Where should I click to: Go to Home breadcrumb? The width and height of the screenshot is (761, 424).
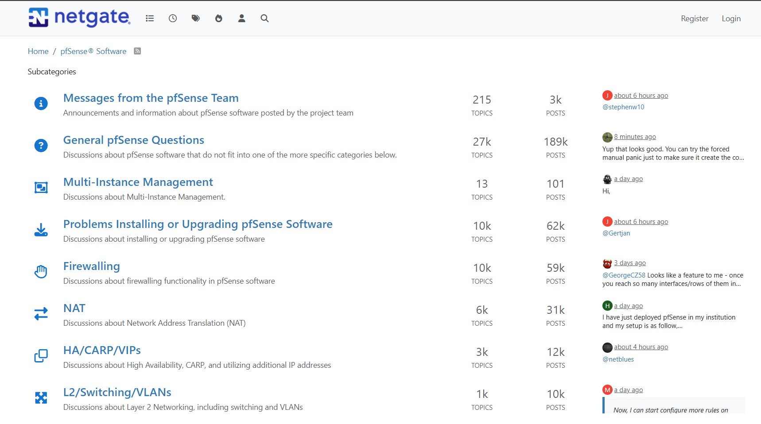coord(38,51)
